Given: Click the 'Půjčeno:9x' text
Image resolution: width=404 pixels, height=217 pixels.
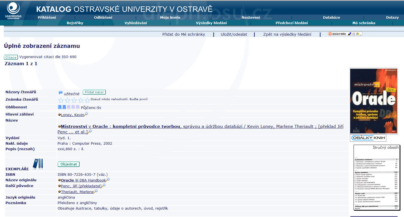Looking at the screenshot, I should 91,108.
